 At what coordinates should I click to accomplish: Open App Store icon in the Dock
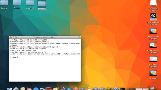(x=96, y=89)
